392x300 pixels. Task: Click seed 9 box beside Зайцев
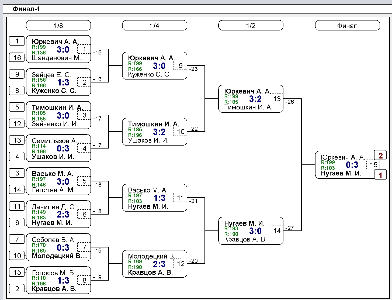17,74
